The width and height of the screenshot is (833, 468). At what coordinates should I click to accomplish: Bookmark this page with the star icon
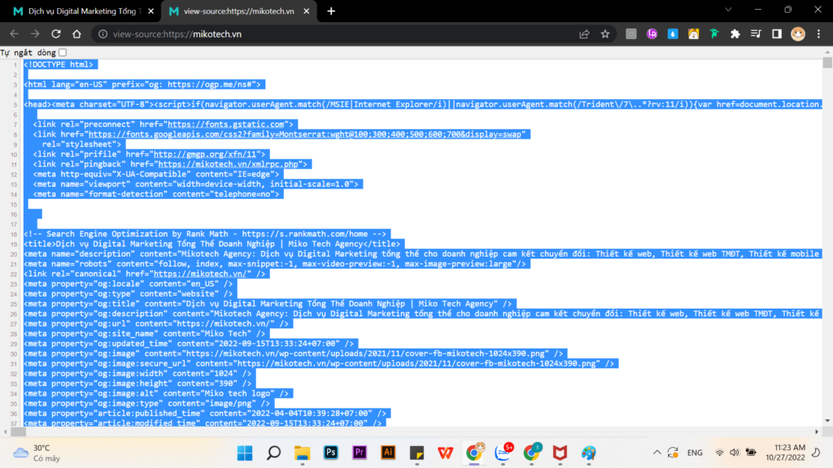click(605, 34)
